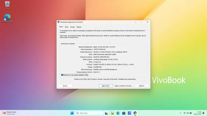Viewport: 207px width, 116px height.
Task: Select the page file usage value
Action: pyautogui.click(x=105, y=69)
